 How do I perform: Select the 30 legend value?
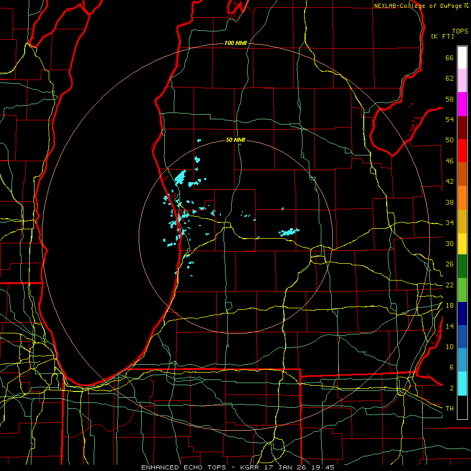point(450,243)
